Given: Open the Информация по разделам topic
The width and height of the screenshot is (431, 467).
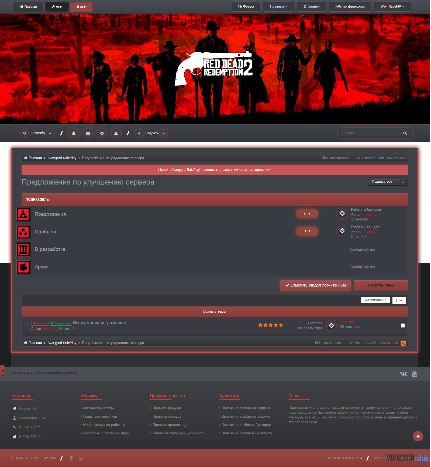Looking at the screenshot, I should 99,323.
